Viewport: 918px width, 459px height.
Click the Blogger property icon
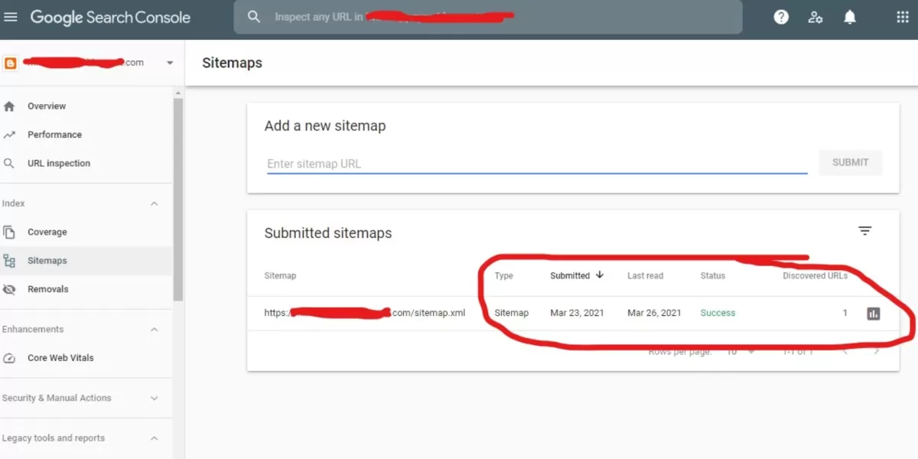(10, 63)
